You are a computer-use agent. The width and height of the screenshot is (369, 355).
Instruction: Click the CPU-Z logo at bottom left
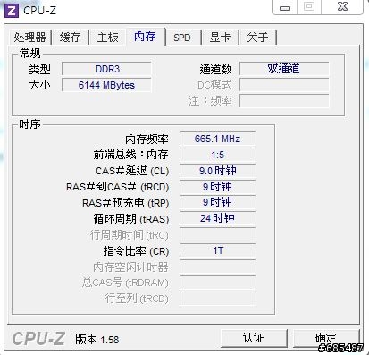point(38,339)
